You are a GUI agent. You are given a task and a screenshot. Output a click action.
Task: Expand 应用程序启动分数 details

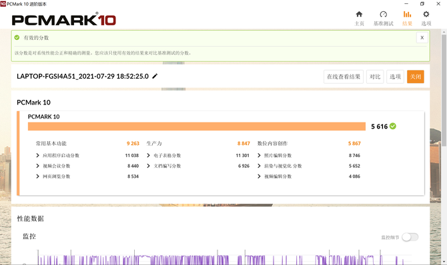click(37, 155)
